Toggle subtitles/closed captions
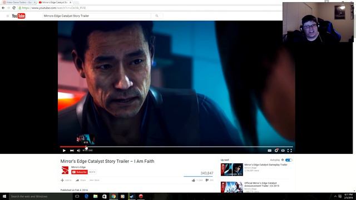The height and width of the screenshot is (200, 356). 269,151
